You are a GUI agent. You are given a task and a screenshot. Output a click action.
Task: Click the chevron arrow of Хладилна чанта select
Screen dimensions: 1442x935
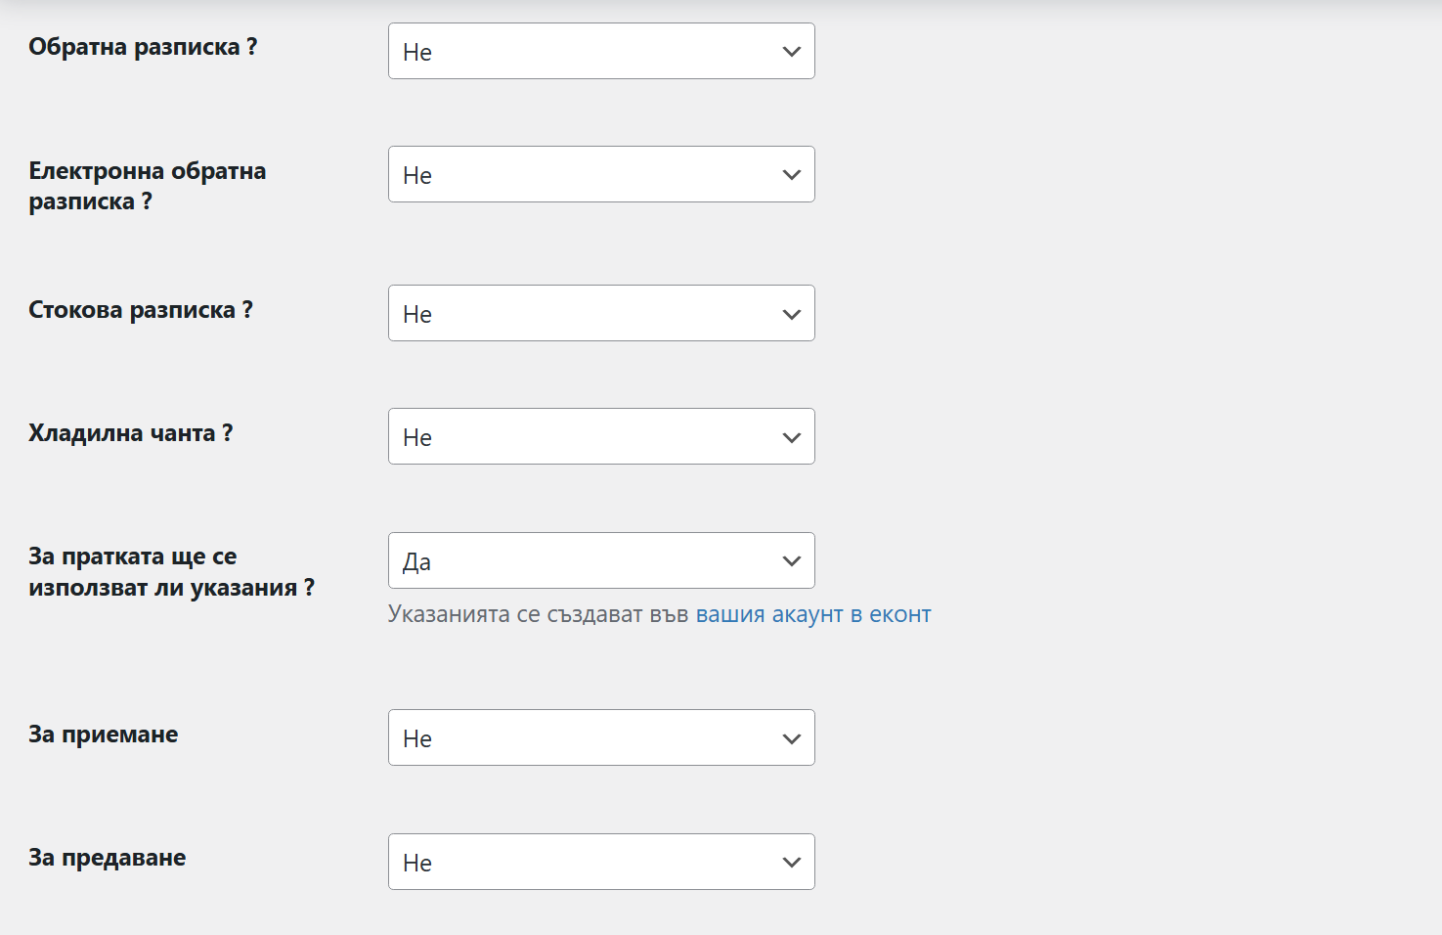pos(792,437)
